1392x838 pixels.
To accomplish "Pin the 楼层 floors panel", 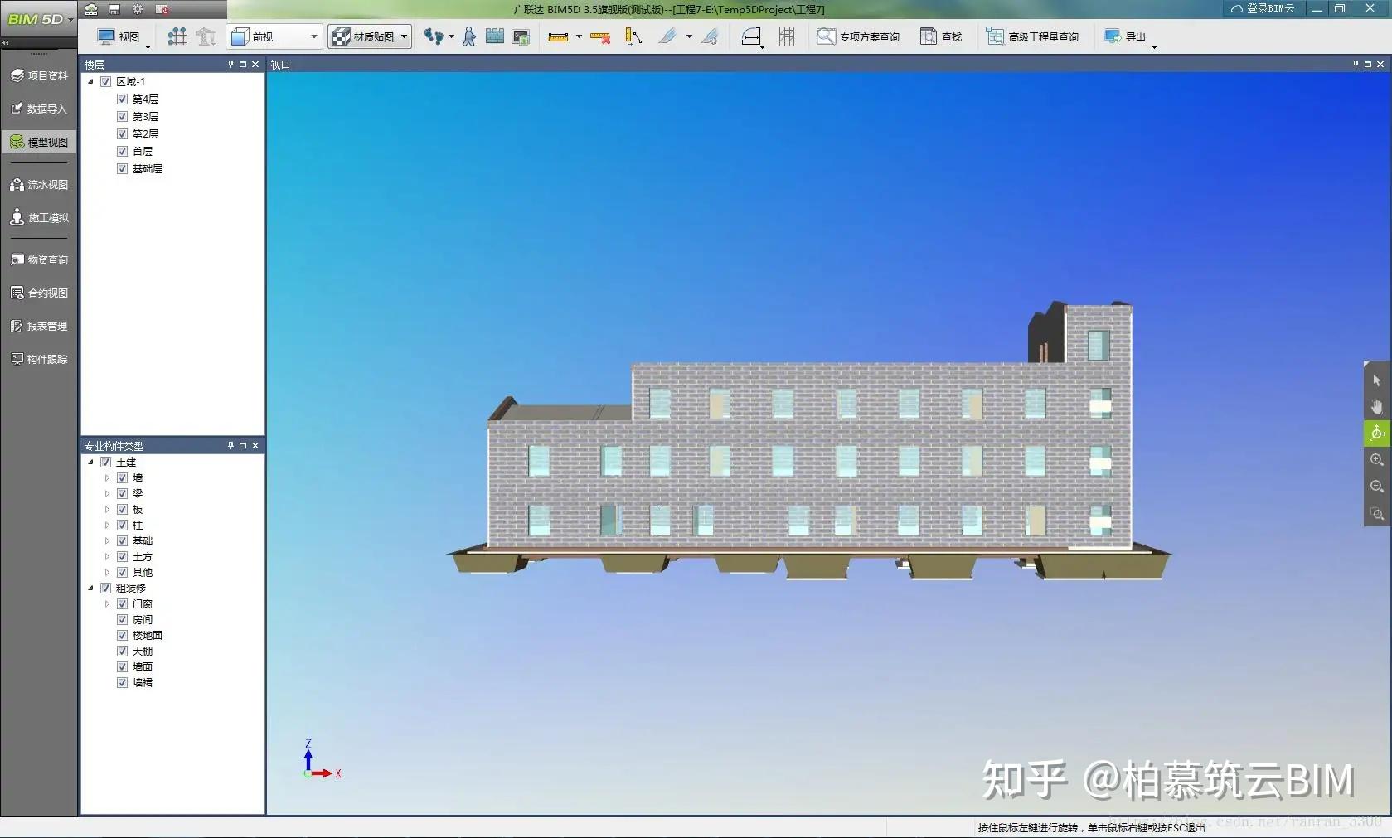I will click(230, 64).
